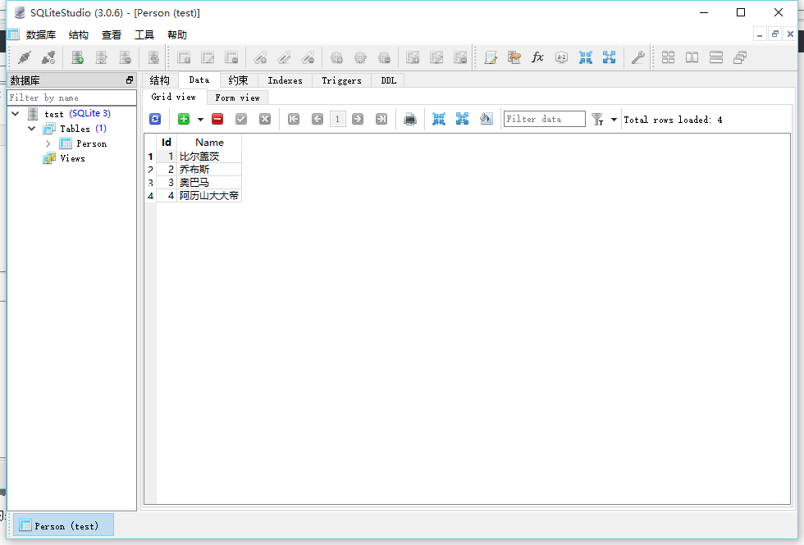Open the insert row dropdown arrow

click(x=200, y=120)
